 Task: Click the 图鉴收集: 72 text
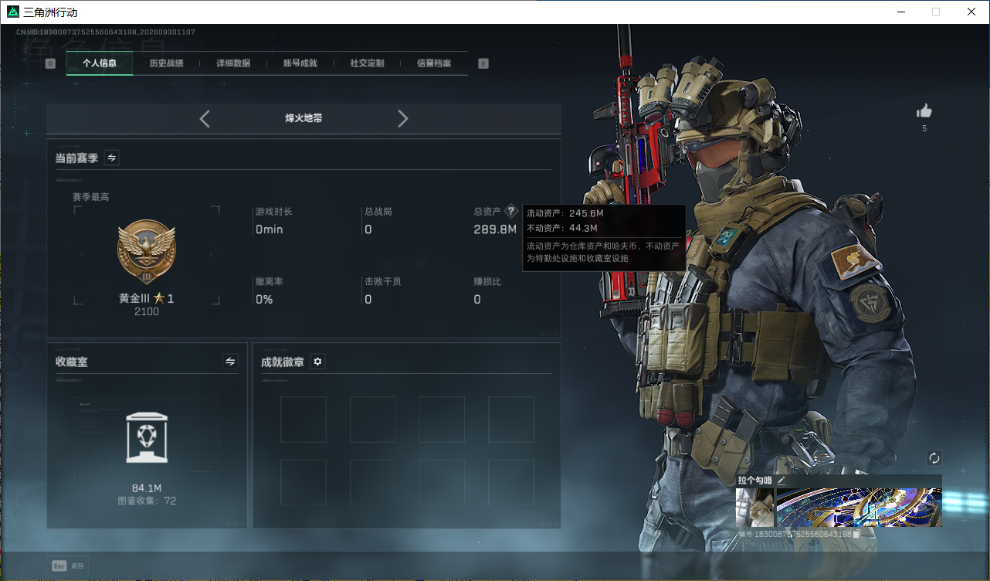(x=147, y=501)
